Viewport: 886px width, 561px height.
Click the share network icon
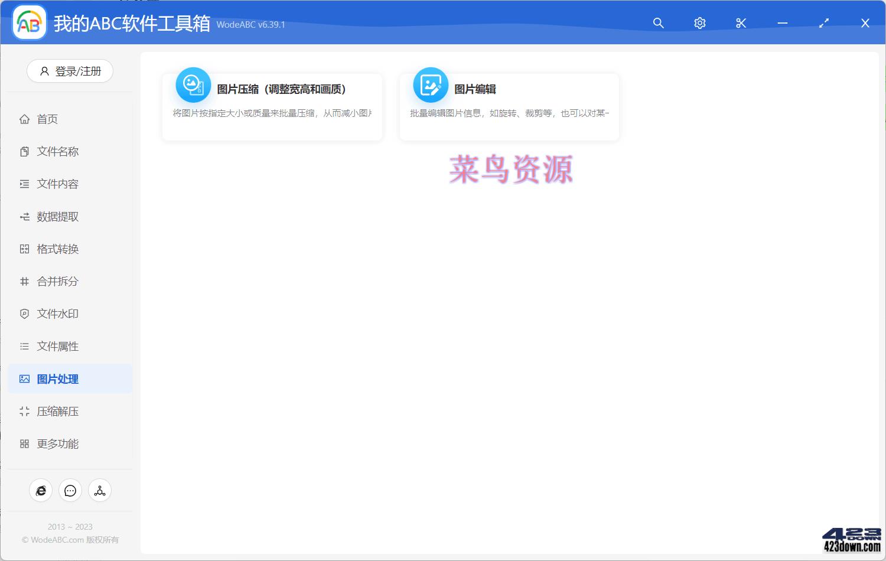[99, 490]
